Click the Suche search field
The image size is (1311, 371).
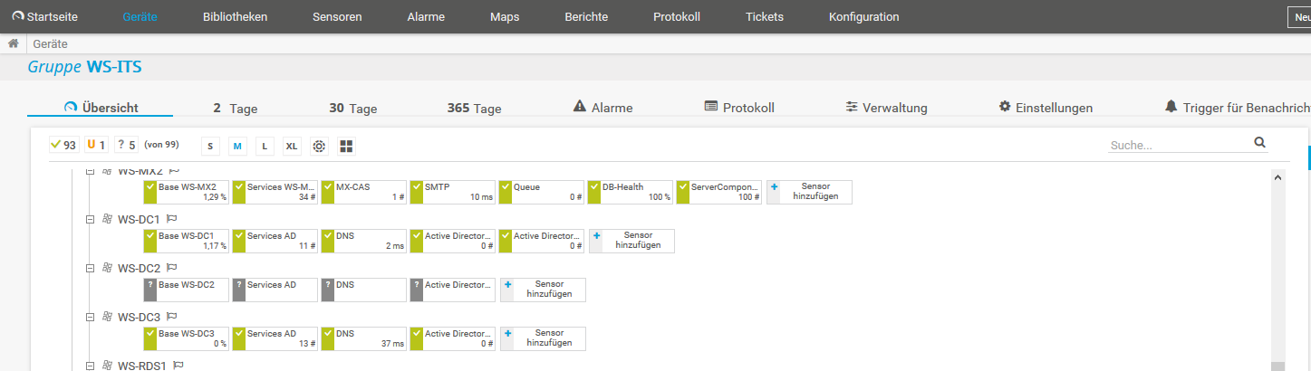coord(1178,144)
